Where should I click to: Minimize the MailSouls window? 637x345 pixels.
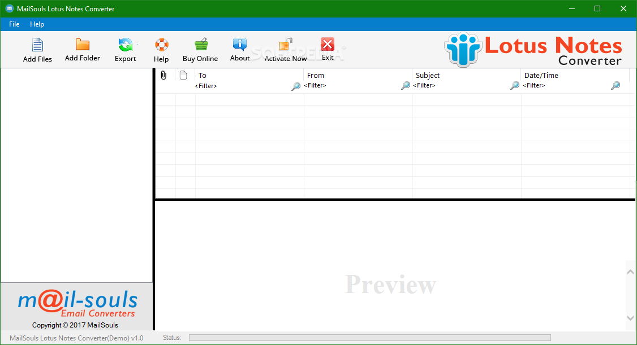pyautogui.click(x=571, y=8)
